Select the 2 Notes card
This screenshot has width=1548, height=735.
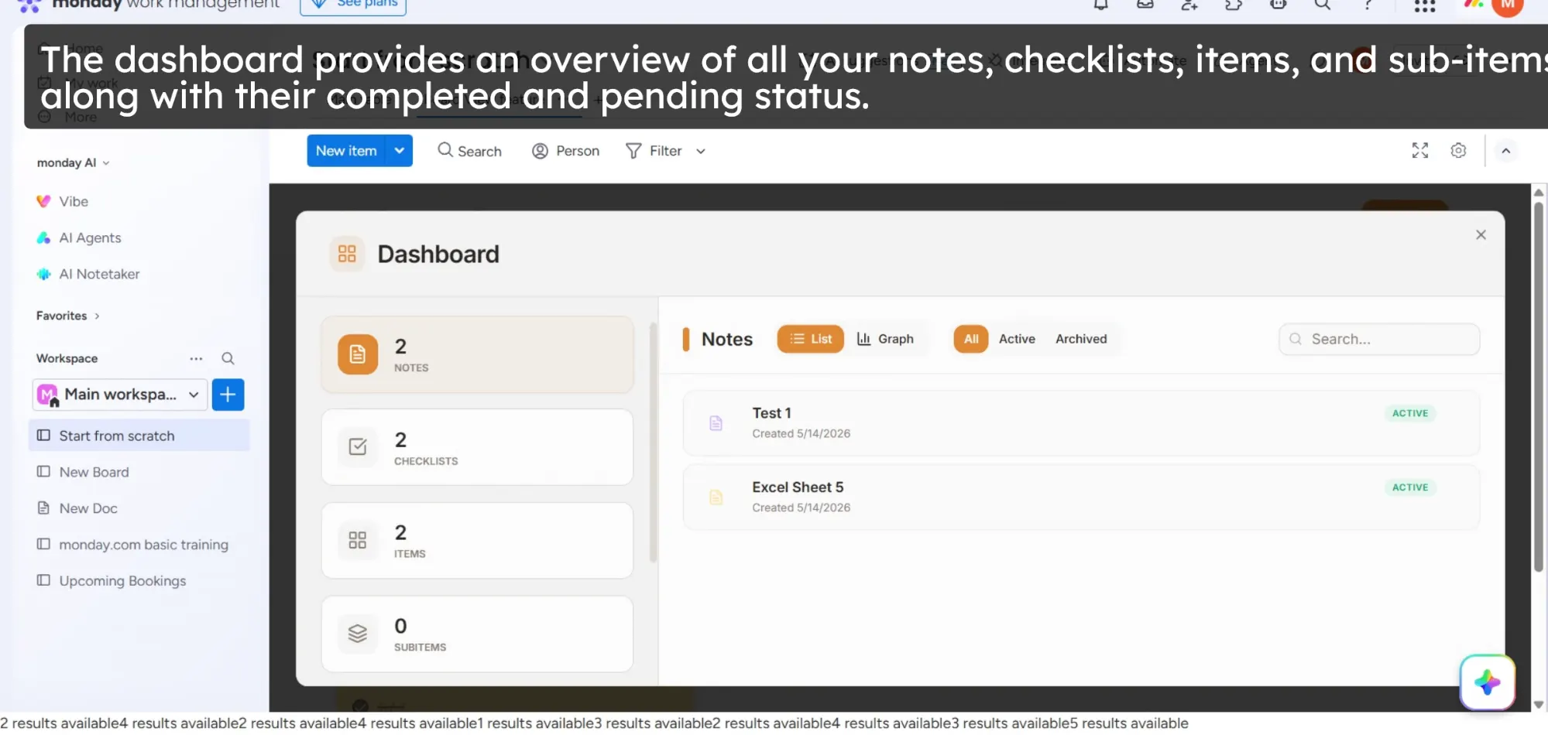pyautogui.click(x=477, y=354)
